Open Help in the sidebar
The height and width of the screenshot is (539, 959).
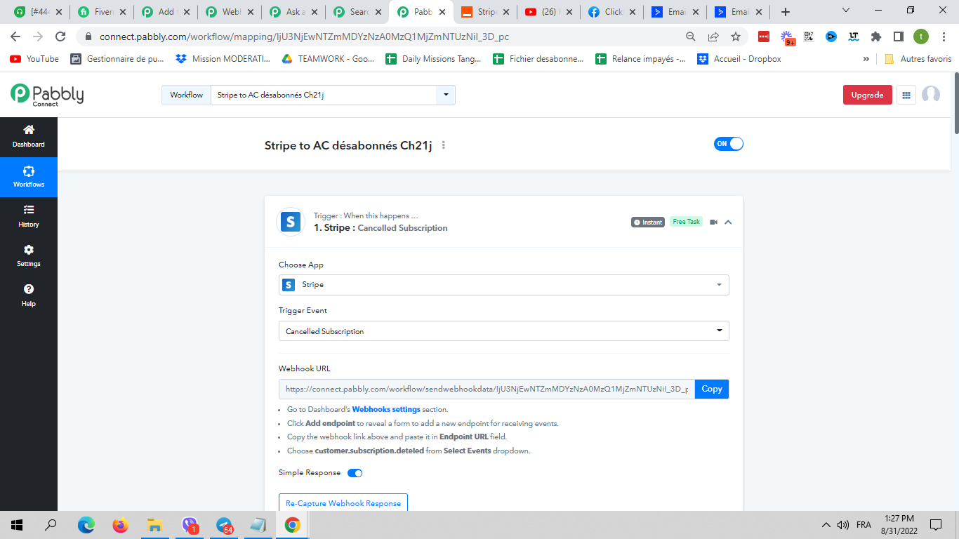(x=29, y=295)
